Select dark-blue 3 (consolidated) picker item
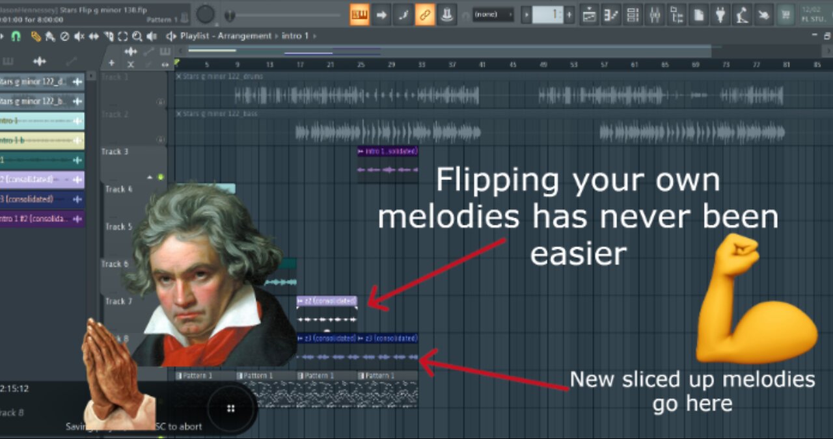The height and width of the screenshot is (439, 833). click(x=42, y=199)
